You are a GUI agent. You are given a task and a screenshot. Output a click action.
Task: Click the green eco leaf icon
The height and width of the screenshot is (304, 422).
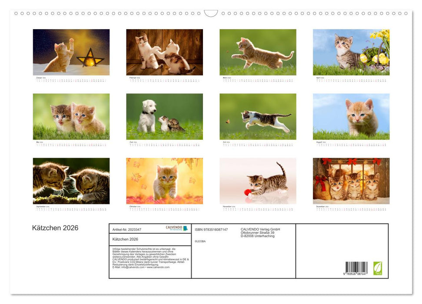(378, 268)
